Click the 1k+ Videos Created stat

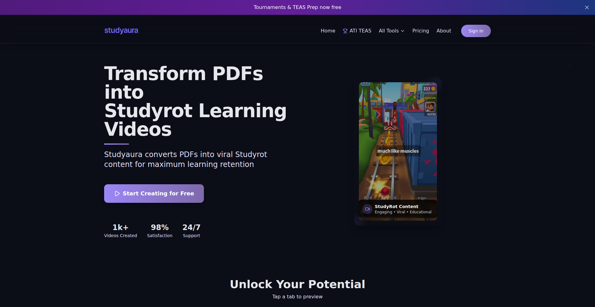(x=121, y=231)
